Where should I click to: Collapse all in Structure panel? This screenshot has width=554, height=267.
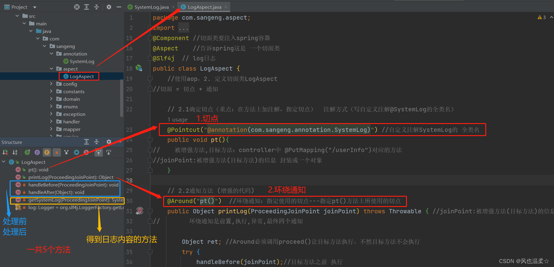97,142
